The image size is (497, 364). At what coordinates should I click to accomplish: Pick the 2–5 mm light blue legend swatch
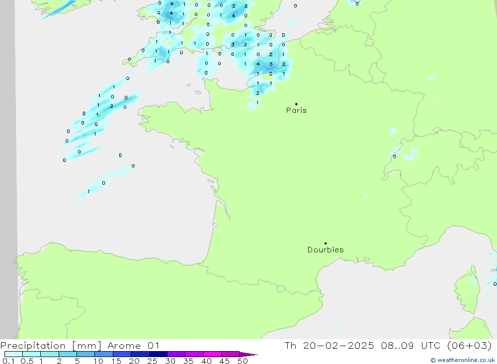click(x=68, y=354)
